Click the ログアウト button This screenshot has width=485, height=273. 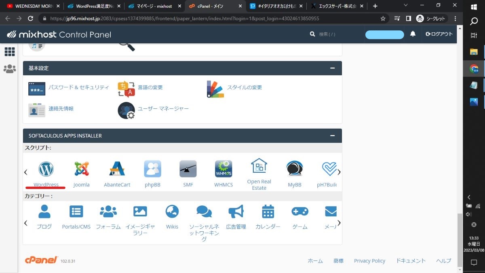439,34
